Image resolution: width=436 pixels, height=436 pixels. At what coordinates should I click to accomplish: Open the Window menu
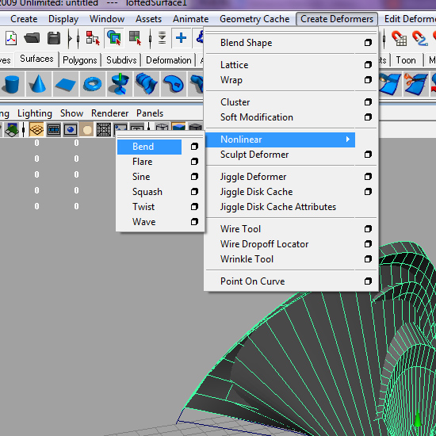pyautogui.click(x=107, y=19)
